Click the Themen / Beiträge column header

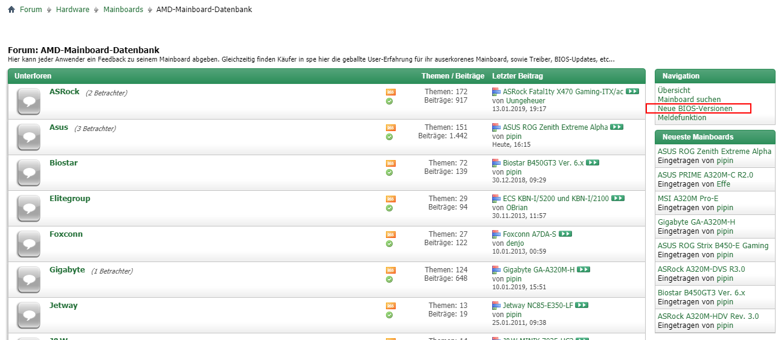tap(453, 76)
